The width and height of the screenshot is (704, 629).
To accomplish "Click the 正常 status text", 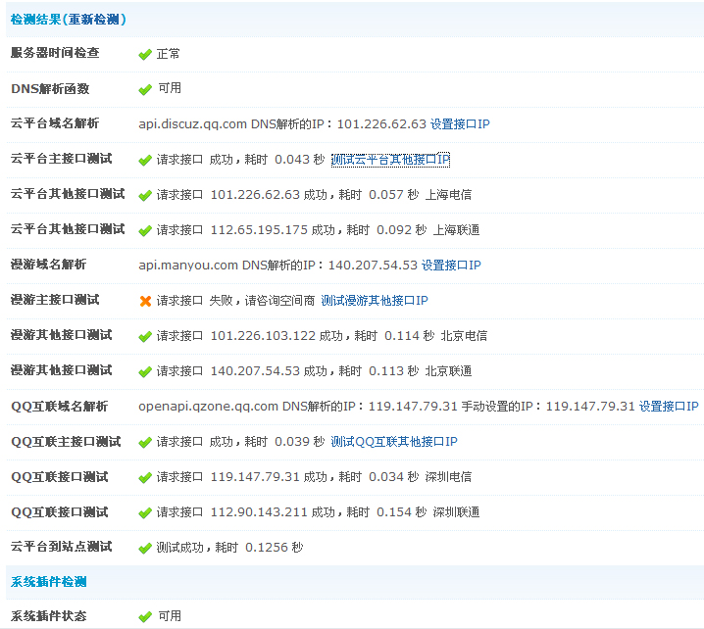I will pyautogui.click(x=168, y=54).
